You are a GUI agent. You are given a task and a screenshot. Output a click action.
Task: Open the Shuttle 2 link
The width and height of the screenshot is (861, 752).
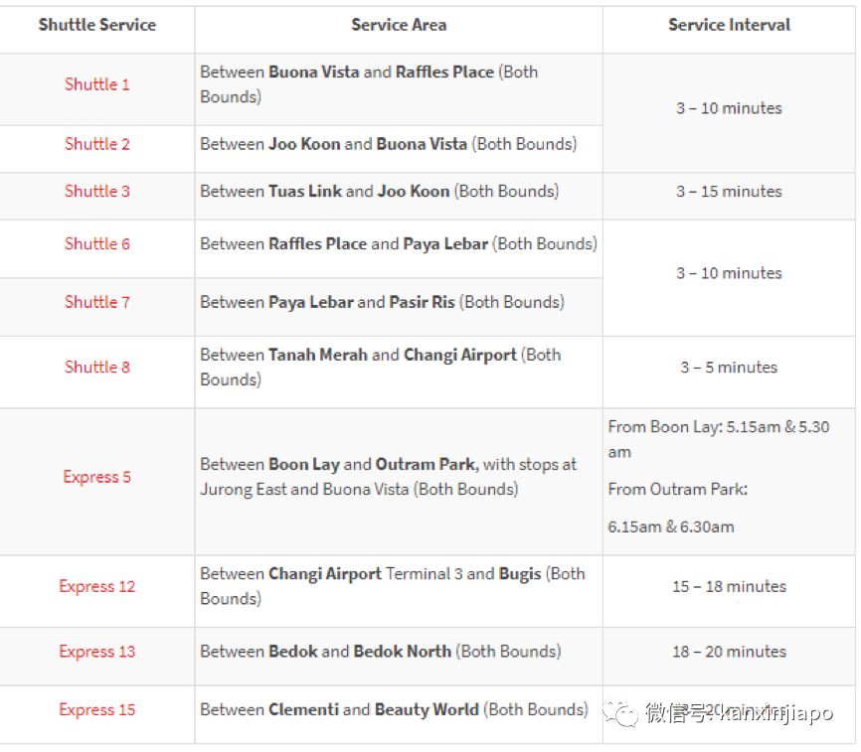(x=97, y=144)
